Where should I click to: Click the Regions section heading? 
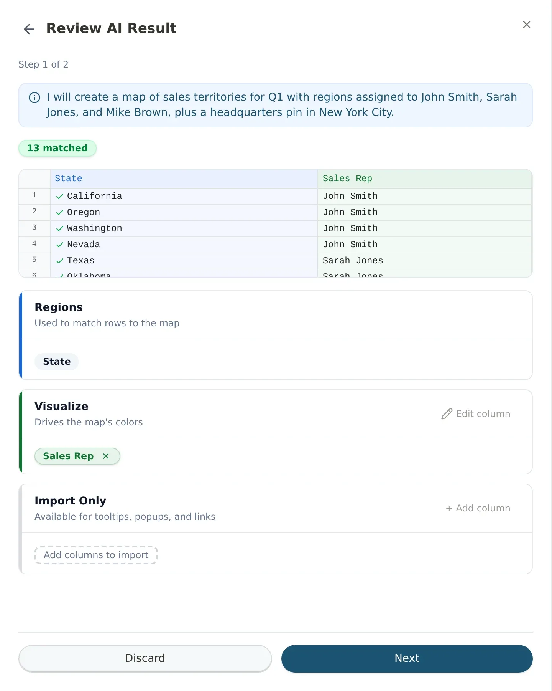click(59, 307)
